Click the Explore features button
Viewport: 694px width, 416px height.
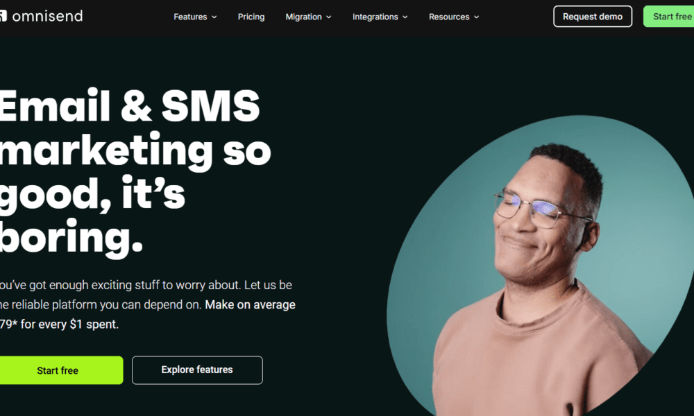coord(197,370)
